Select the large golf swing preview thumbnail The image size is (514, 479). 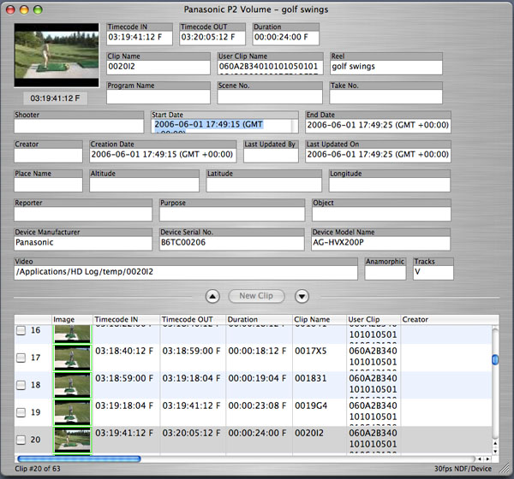(x=57, y=55)
